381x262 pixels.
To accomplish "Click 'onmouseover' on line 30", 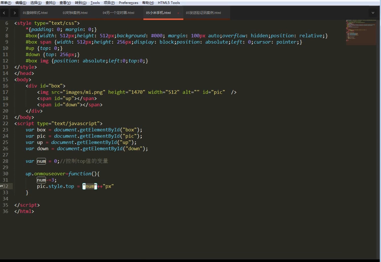I will click(50, 174).
